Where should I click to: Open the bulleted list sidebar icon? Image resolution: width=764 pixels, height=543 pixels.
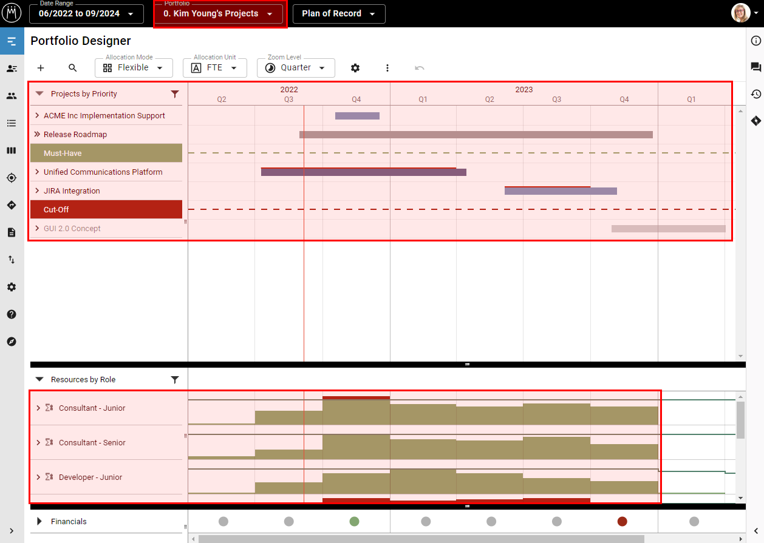coord(12,123)
